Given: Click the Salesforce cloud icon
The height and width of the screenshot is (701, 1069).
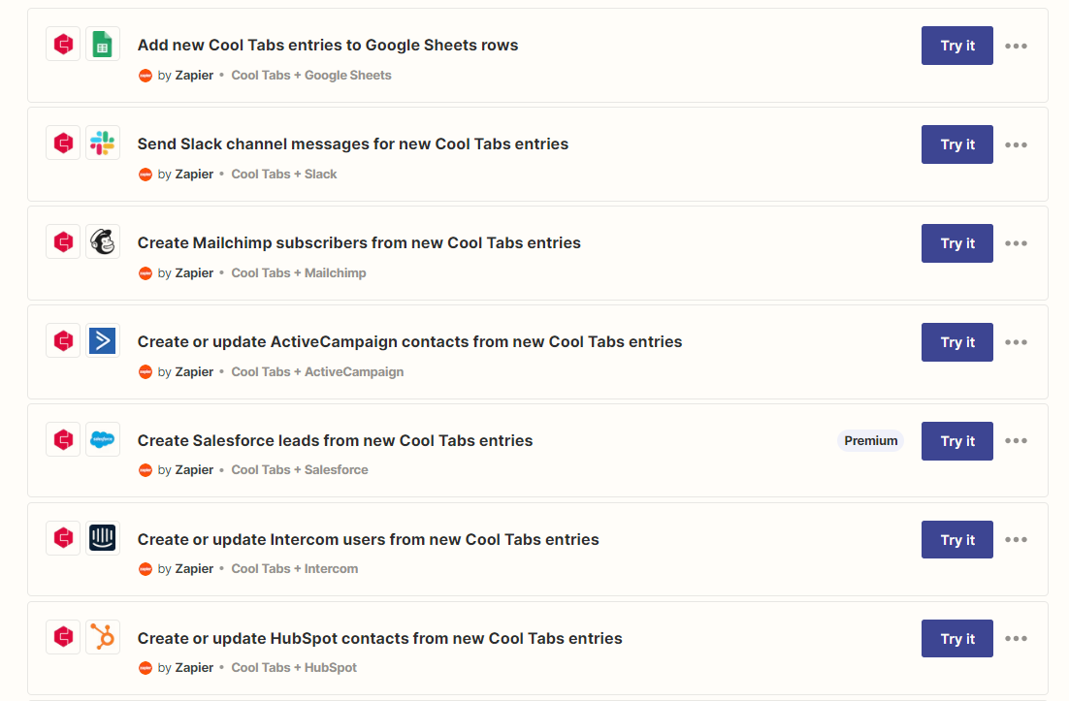Looking at the screenshot, I should (x=102, y=439).
